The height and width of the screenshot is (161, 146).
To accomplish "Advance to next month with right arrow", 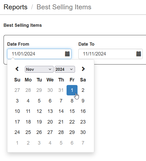I will [83, 69].
